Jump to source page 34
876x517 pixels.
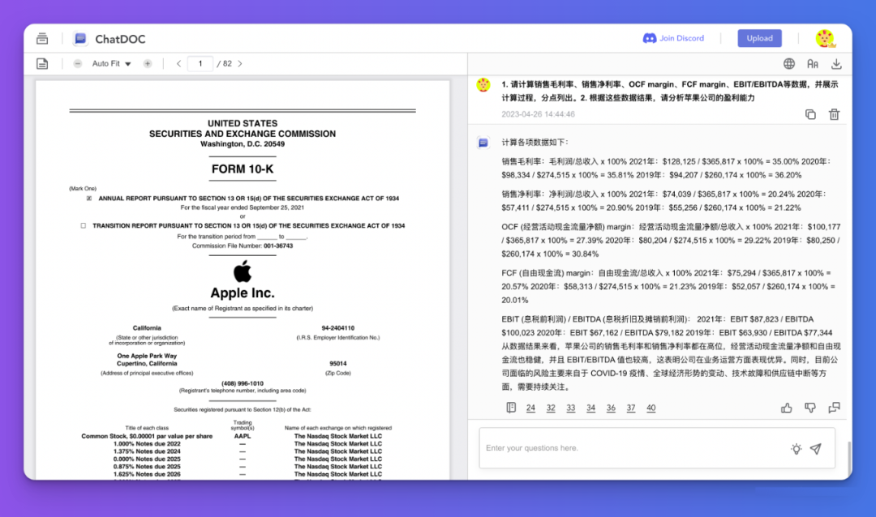(590, 408)
